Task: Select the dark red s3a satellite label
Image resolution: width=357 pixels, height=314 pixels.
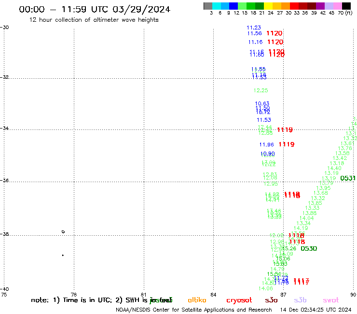Action: pos(271,300)
